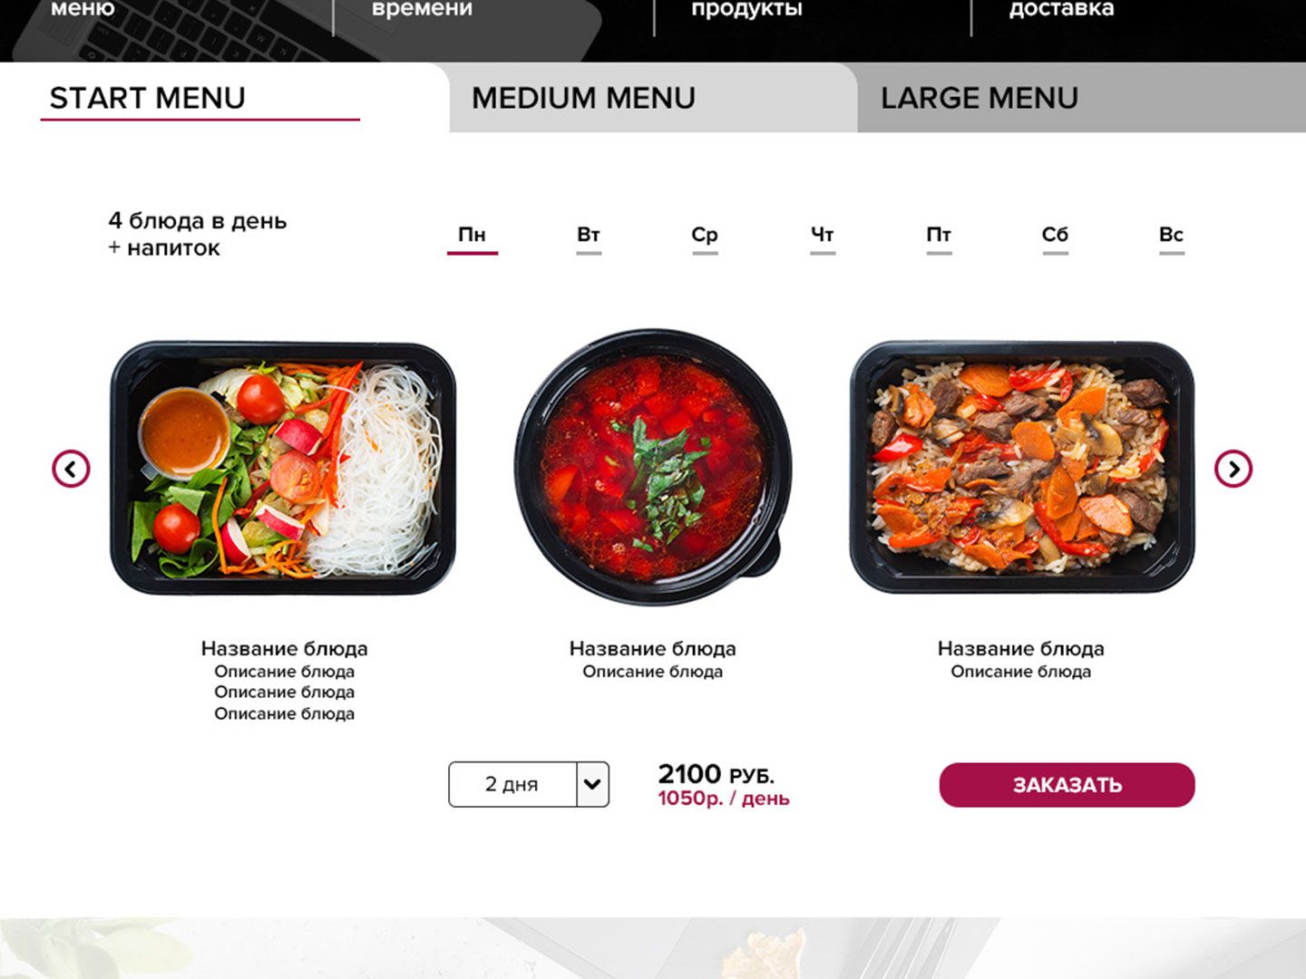Choose Thursday (Чт) day

(823, 237)
